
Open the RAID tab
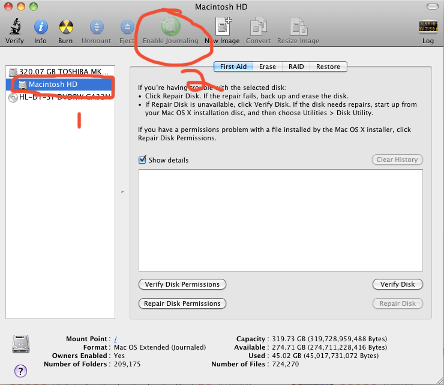(x=296, y=67)
